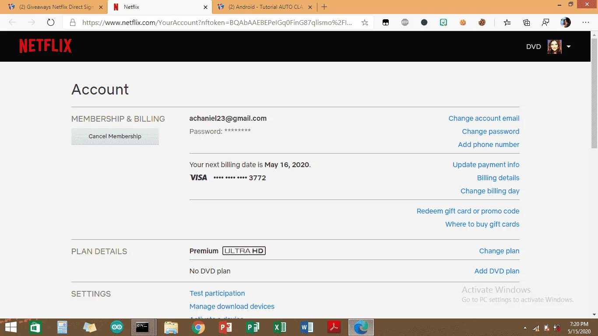Viewport: 598px width, 336px height.
Task: Open the Arduino taskbar icon
Action: (x=116, y=327)
